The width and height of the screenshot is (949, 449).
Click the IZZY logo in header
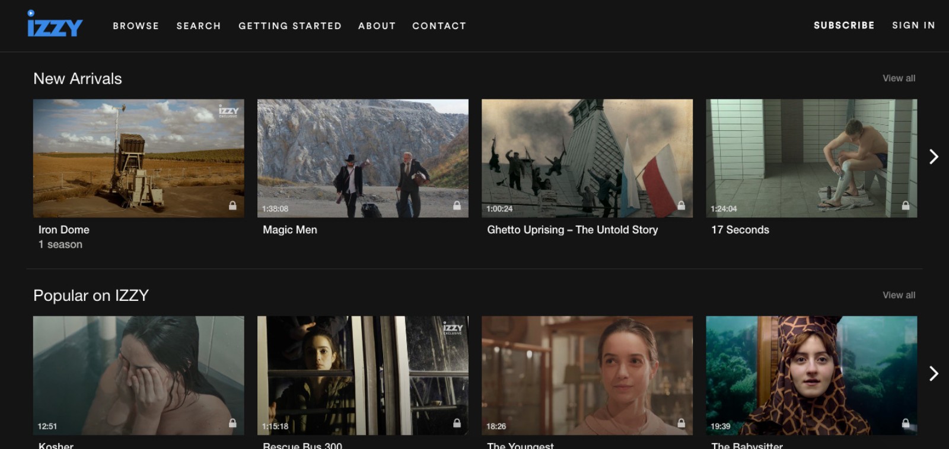tap(55, 25)
